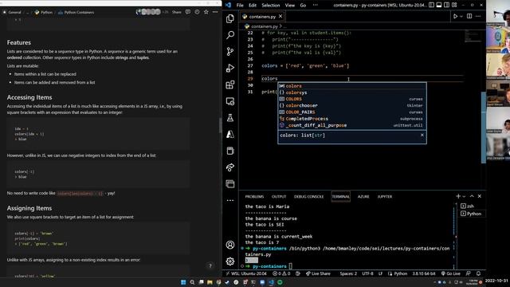Open the Azure view in activity bar
The height and width of the screenshot is (287, 510).
coord(230,134)
